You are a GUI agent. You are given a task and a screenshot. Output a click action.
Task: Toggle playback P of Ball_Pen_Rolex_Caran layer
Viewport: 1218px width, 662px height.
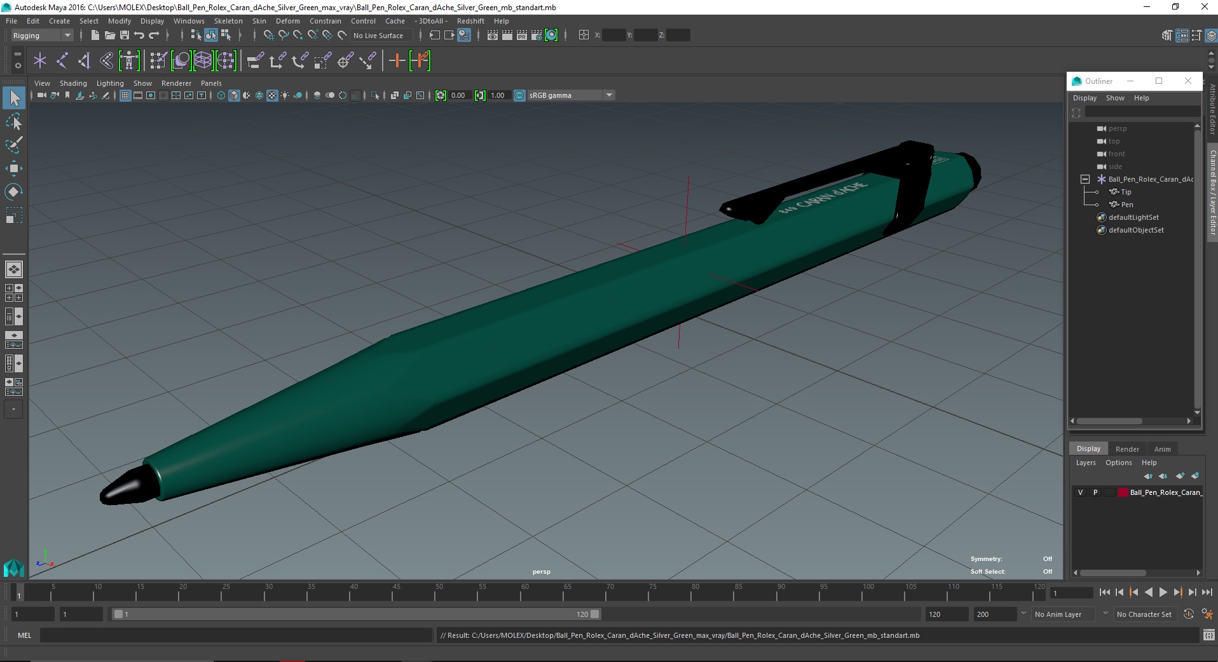click(x=1095, y=492)
